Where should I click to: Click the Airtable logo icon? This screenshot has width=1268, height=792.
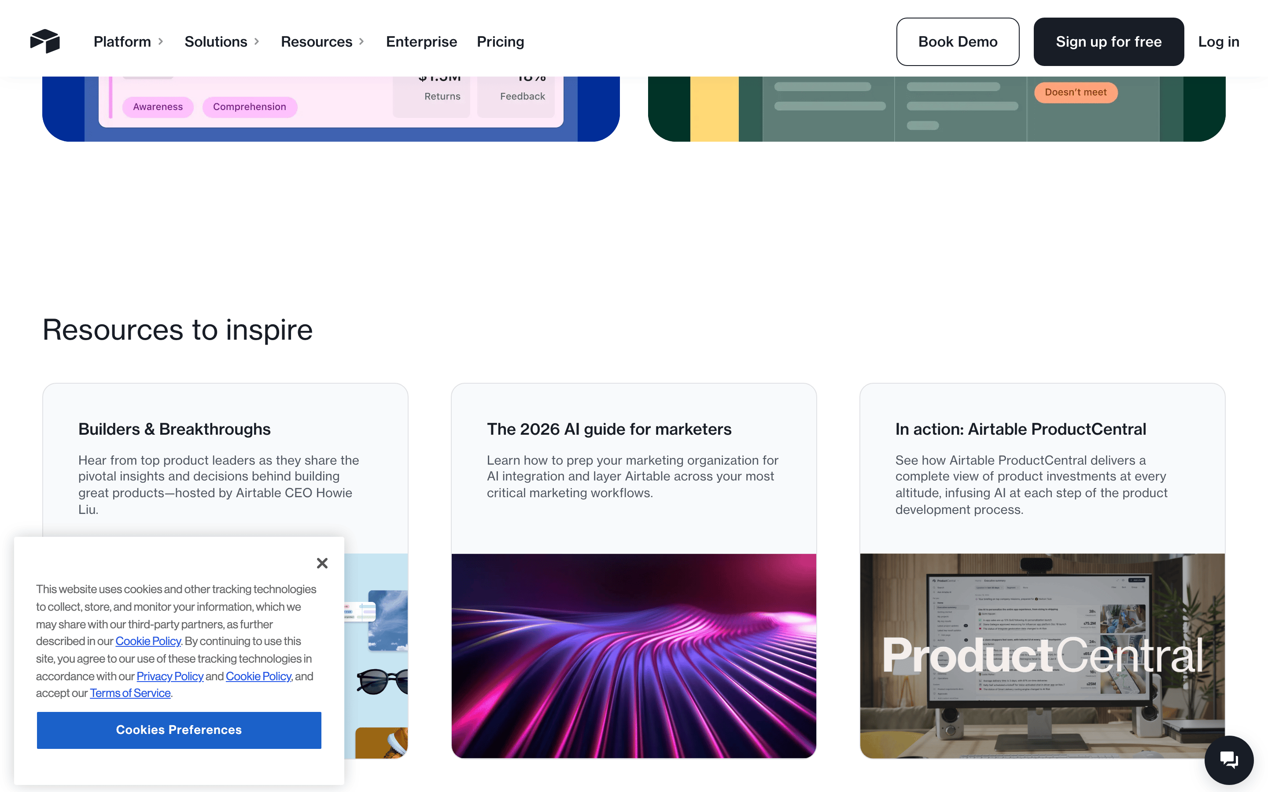point(45,41)
